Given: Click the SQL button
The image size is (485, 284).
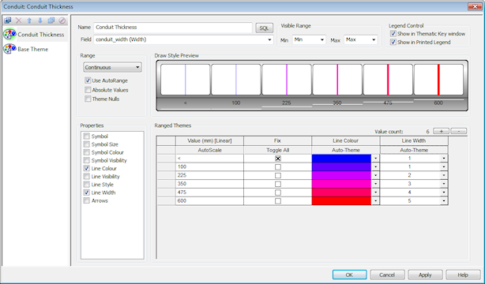Looking at the screenshot, I should [x=264, y=28].
